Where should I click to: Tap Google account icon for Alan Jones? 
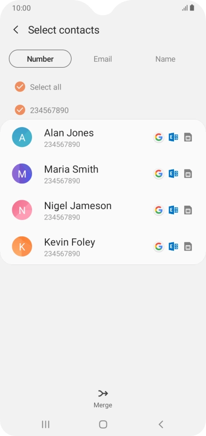(x=159, y=137)
